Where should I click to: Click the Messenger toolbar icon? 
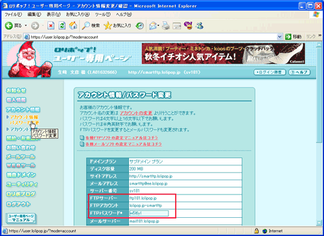coord(200,26)
